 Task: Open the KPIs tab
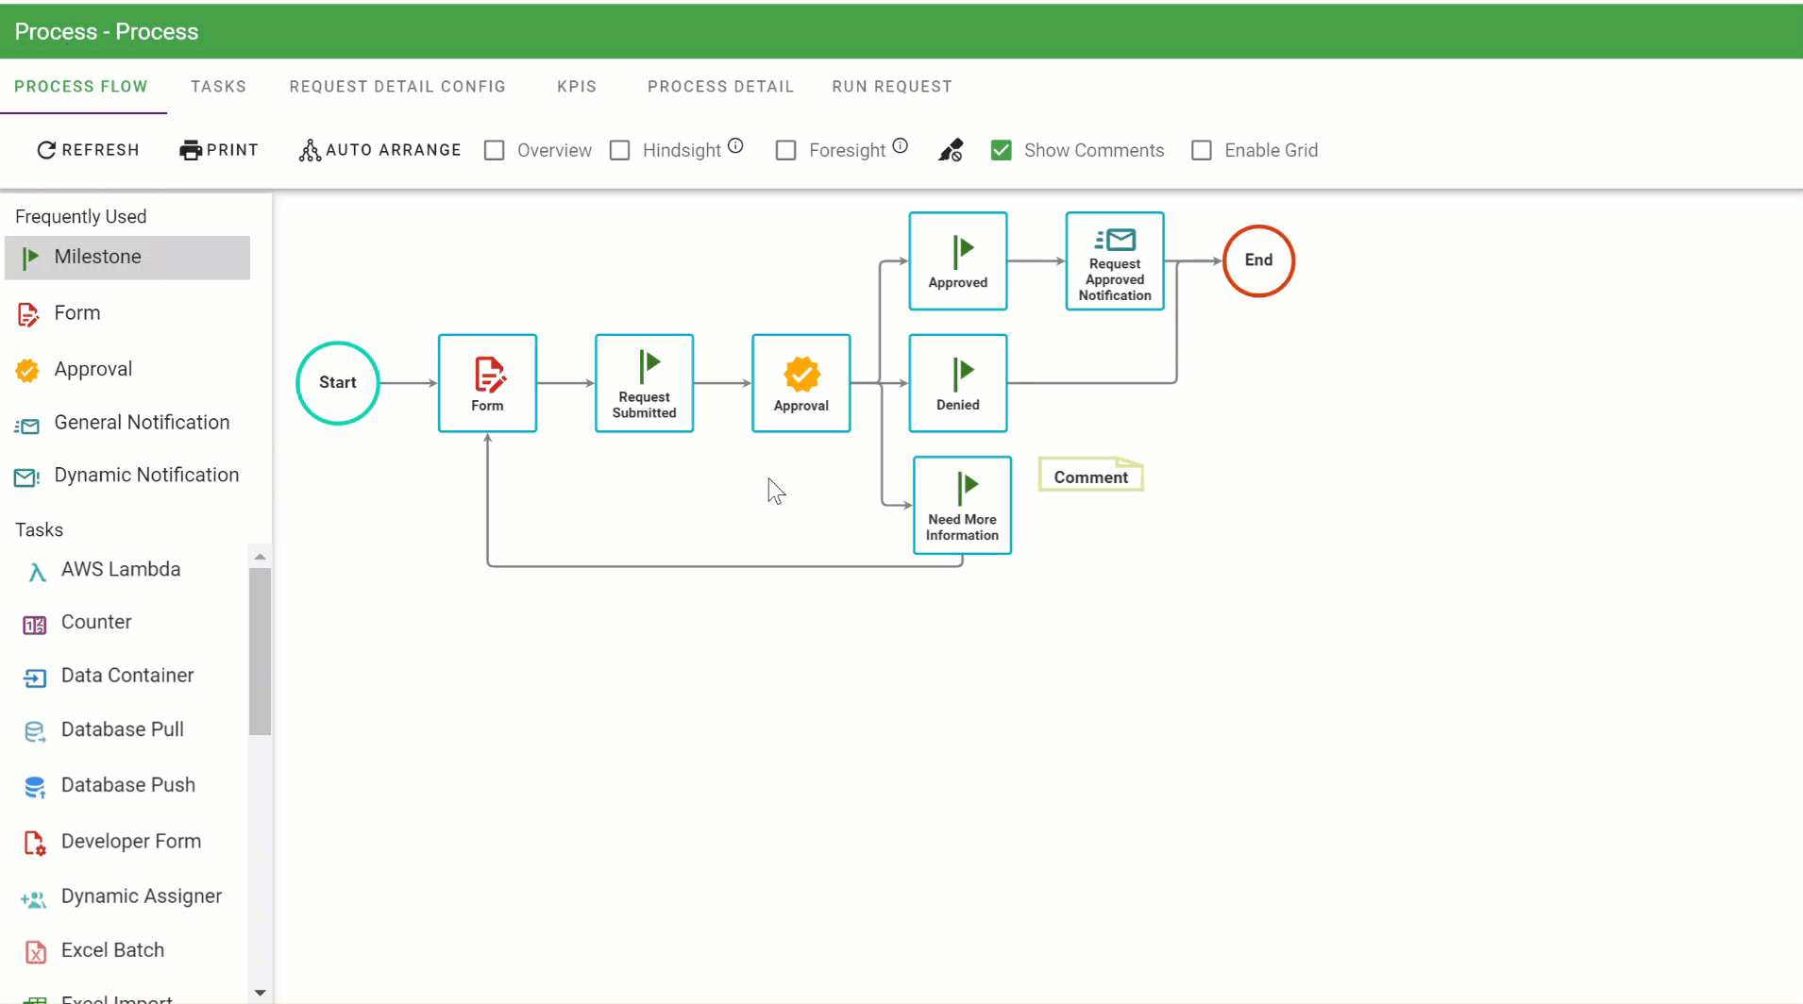click(577, 87)
